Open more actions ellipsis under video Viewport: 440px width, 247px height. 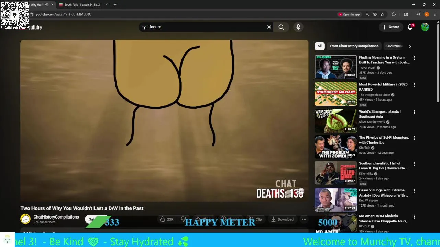pyautogui.click(x=304, y=219)
